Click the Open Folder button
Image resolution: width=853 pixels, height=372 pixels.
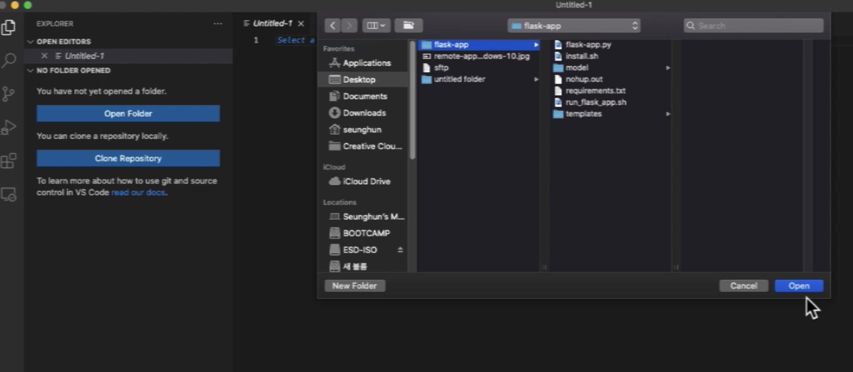tap(128, 113)
